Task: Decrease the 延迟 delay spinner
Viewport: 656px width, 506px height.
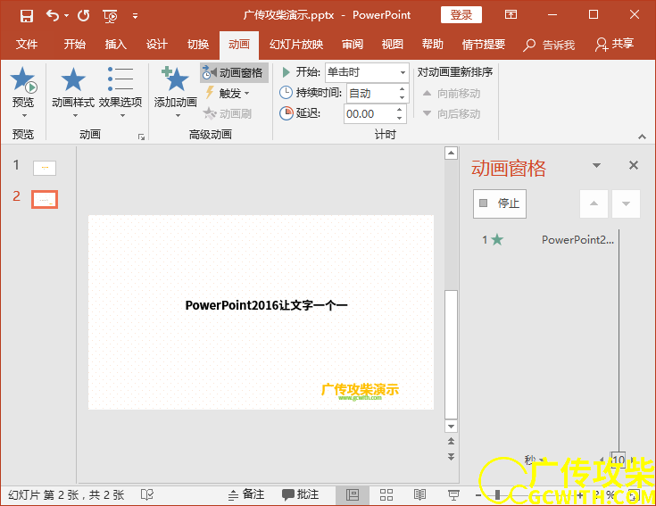Action: 400,119
